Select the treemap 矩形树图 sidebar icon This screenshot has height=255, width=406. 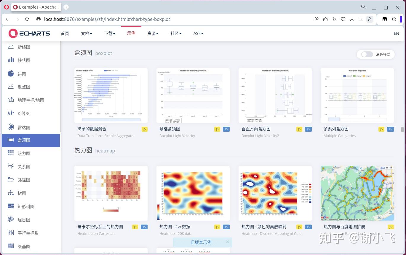point(11,206)
